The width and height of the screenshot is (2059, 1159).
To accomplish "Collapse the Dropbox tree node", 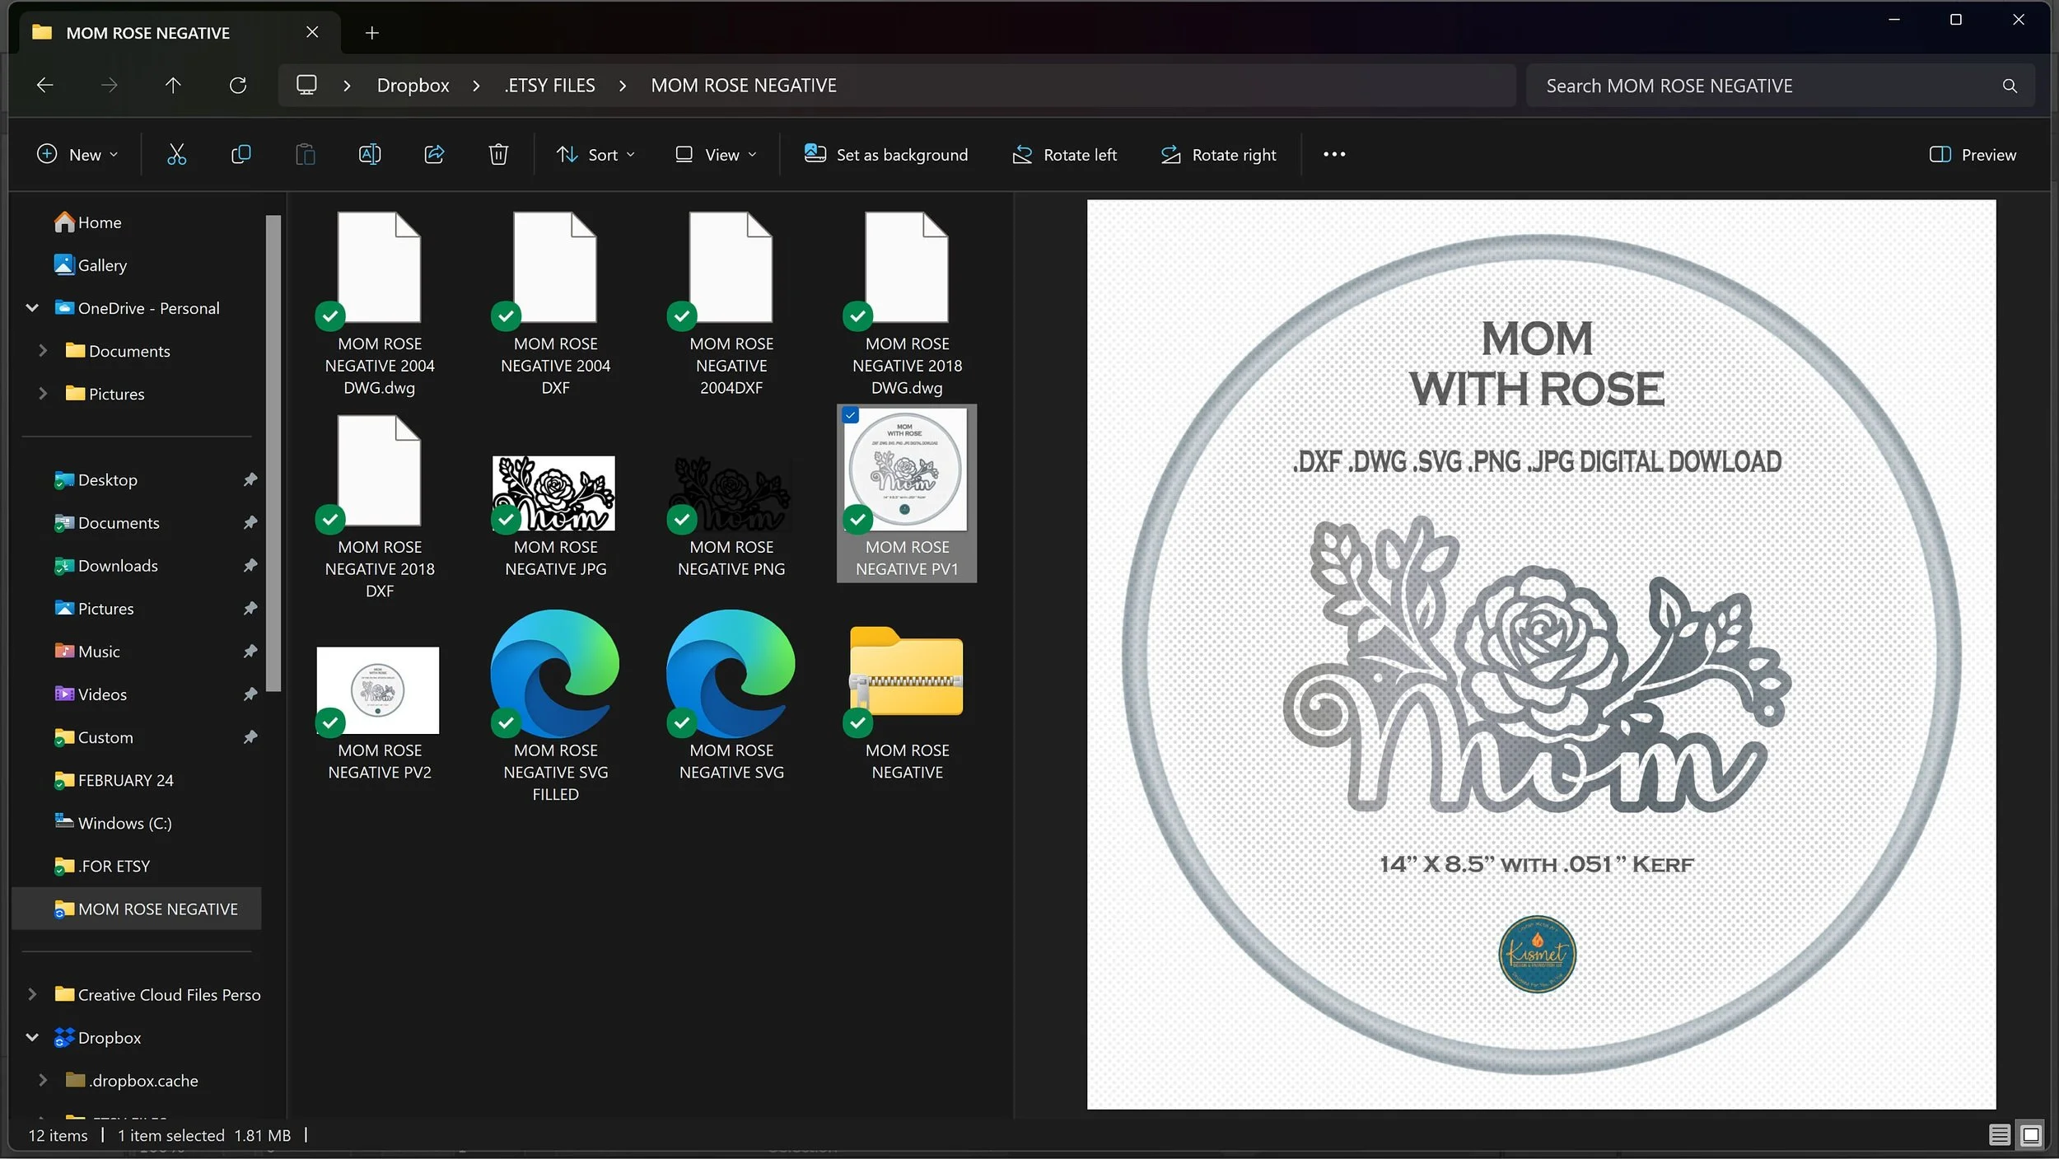I will pyautogui.click(x=32, y=1037).
